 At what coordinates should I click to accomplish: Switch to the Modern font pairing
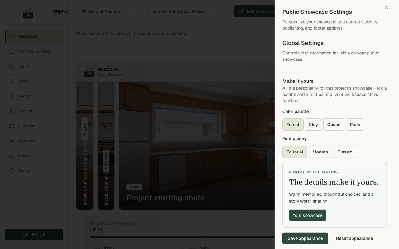coord(320,152)
